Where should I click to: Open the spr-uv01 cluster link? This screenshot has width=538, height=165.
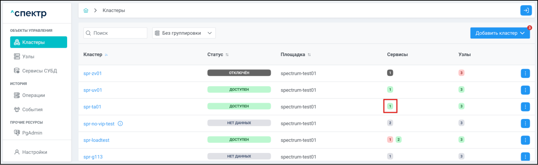pos(93,90)
